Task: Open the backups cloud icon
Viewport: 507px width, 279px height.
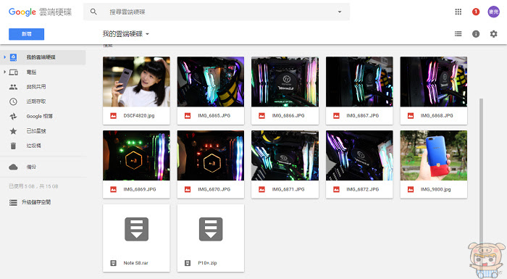Action: click(x=13, y=167)
